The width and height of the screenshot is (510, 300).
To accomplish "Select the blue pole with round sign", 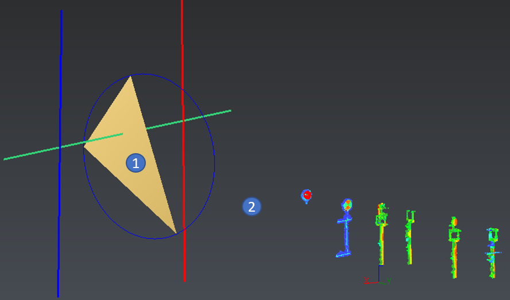I will coord(346,229).
